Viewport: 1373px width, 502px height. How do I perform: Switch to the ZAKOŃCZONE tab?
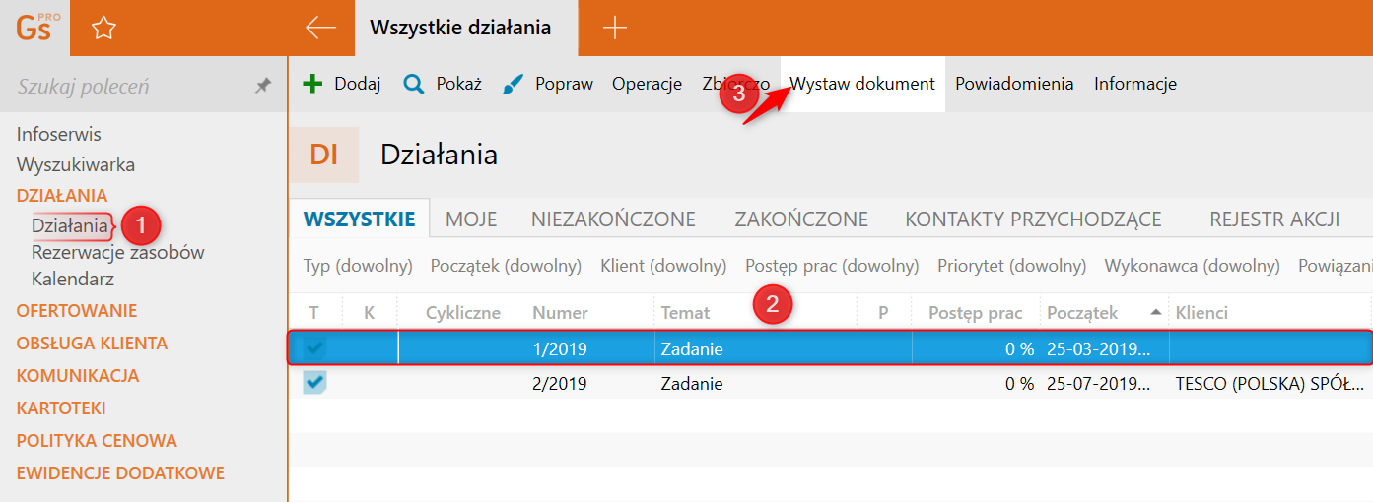point(801,220)
